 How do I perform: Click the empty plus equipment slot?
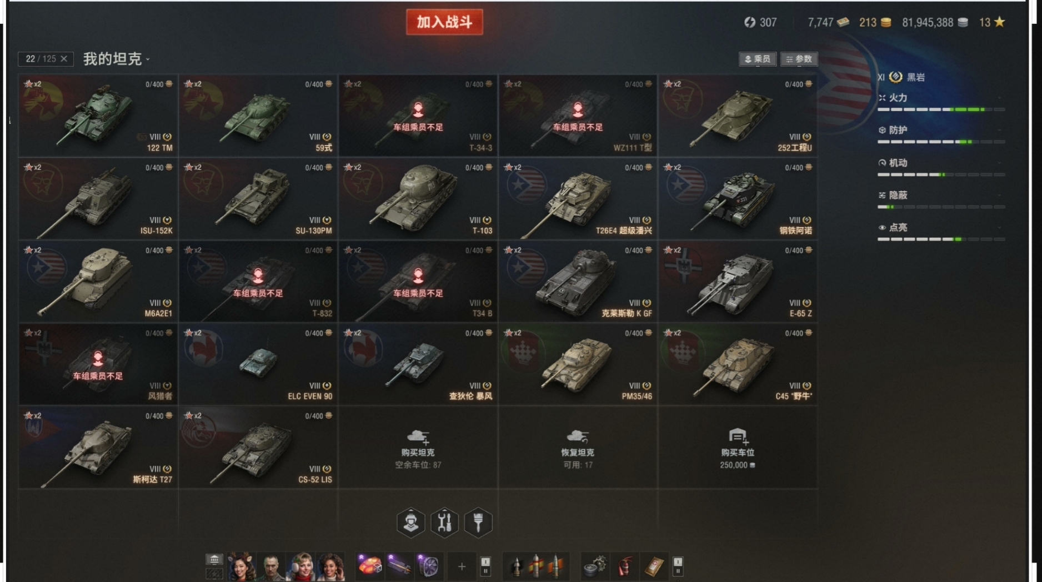point(462,566)
